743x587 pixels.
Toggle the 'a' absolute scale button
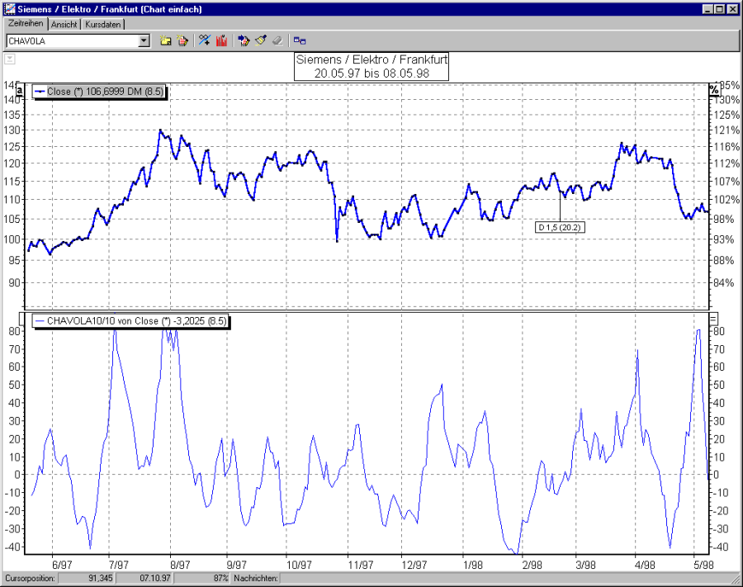coord(18,90)
